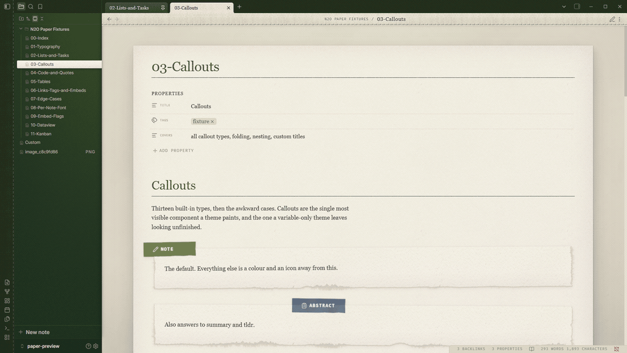627x353 pixels.
Task: Click the covers property type icon
Action: pos(154,135)
